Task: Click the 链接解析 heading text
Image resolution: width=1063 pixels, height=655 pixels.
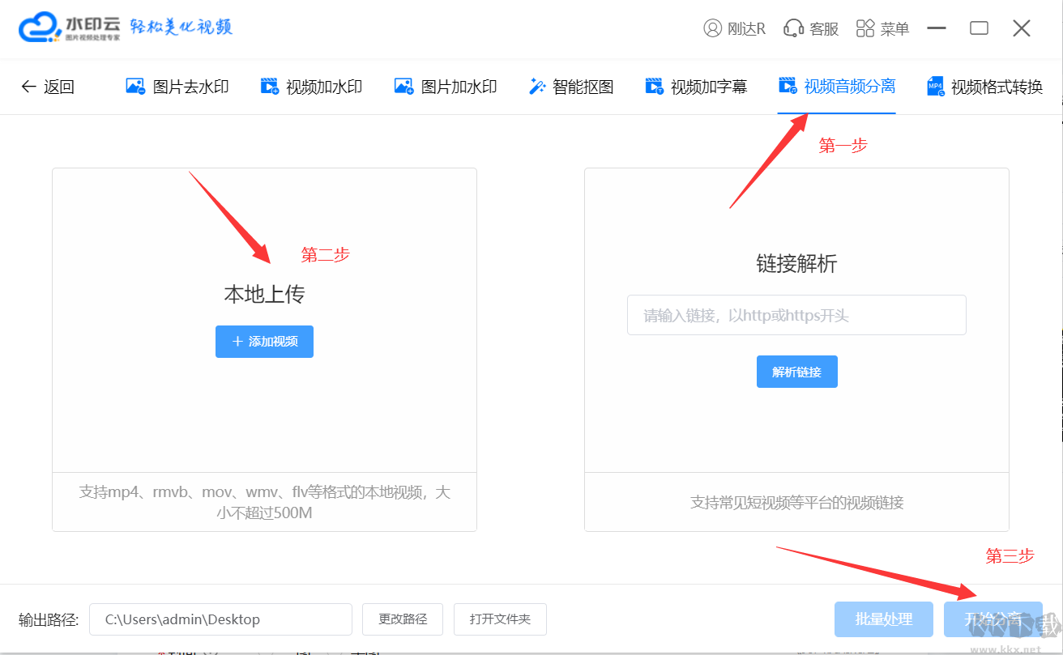Action: (796, 264)
